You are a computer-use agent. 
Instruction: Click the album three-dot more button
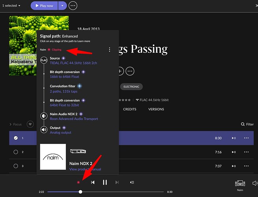click(130, 71)
